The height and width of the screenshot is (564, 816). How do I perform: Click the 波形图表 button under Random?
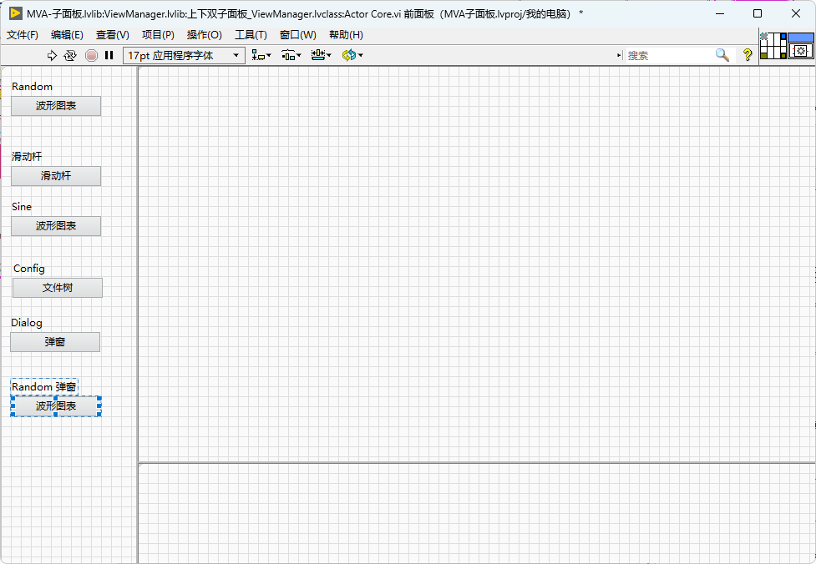(x=56, y=105)
